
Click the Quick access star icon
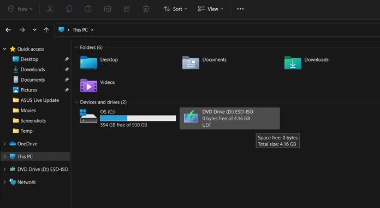[x=13, y=49]
